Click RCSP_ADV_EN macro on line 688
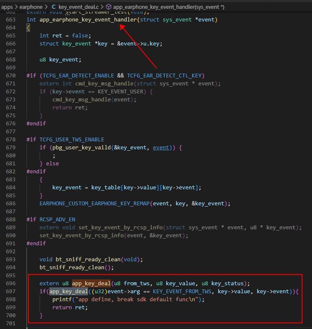 point(57,220)
